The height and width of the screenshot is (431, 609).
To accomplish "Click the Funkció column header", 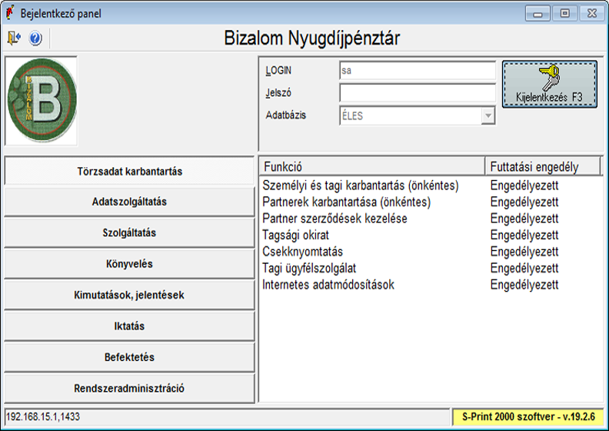I will click(x=372, y=167).
